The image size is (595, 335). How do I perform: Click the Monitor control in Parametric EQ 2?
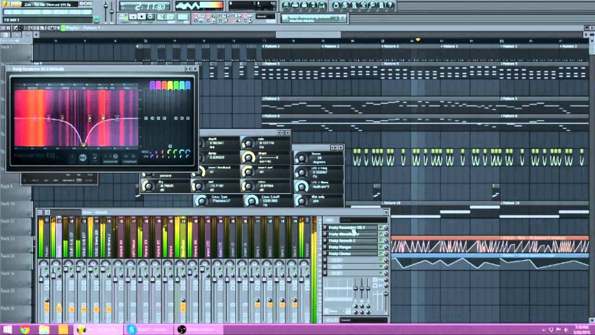click(111, 159)
